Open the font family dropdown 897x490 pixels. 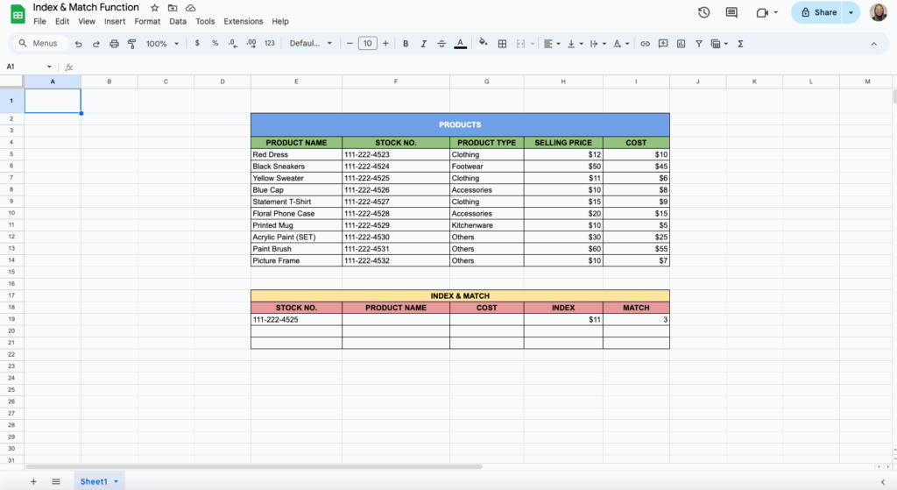pyautogui.click(x=311, y=43)
